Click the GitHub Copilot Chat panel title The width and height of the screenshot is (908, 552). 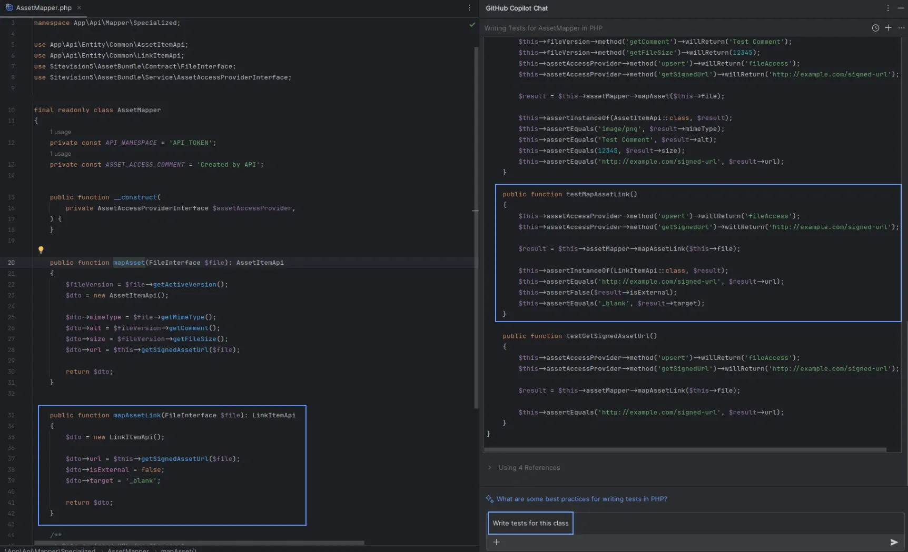(x=516, y=8)
